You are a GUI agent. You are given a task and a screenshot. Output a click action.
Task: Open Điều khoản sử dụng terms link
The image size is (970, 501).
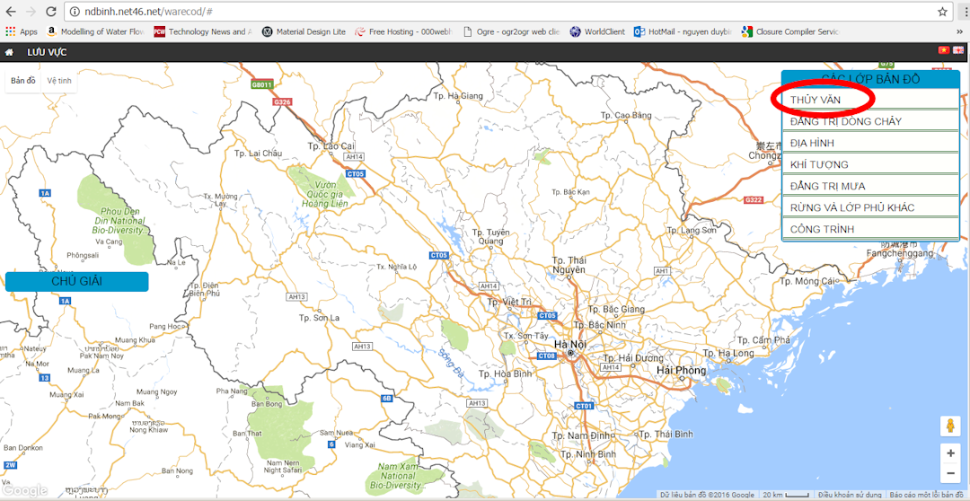(849, 495)
